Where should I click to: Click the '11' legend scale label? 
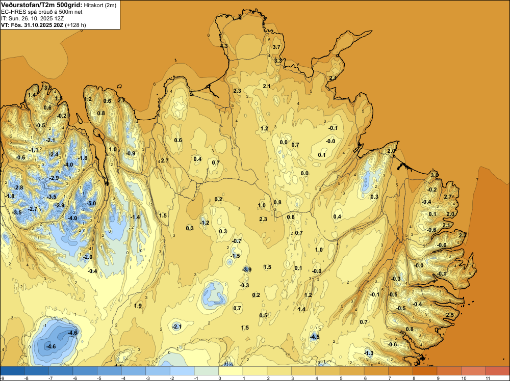point(488,378)
